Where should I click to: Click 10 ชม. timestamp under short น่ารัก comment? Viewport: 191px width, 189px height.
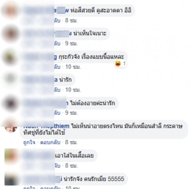click(x=73, y=90)
